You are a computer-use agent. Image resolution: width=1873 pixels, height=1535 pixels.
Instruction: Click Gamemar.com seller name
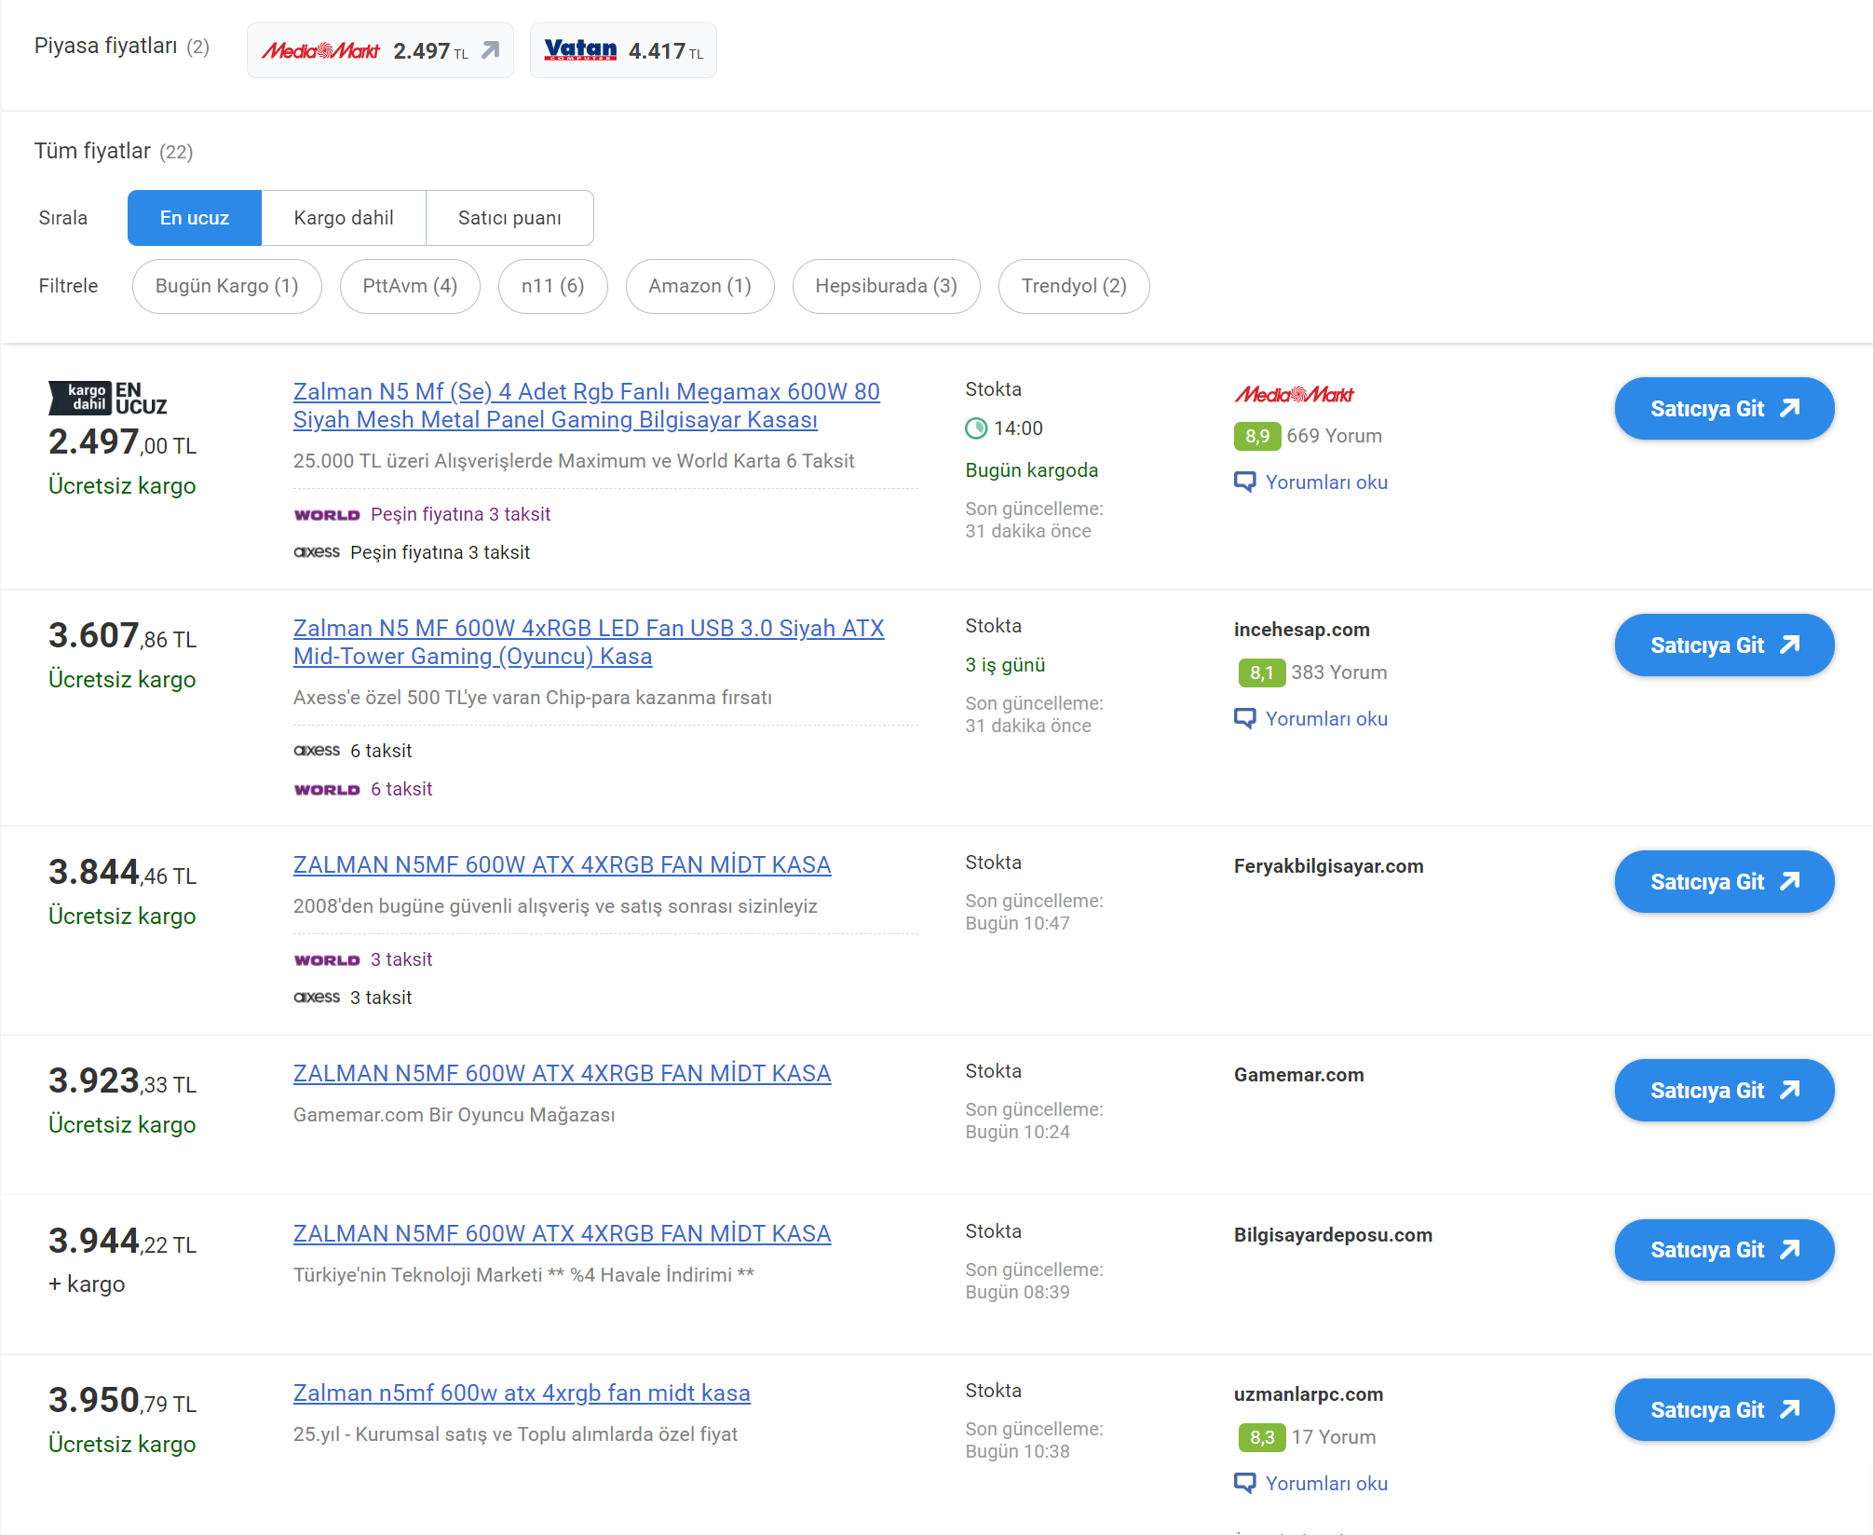coord(1299,1075)
